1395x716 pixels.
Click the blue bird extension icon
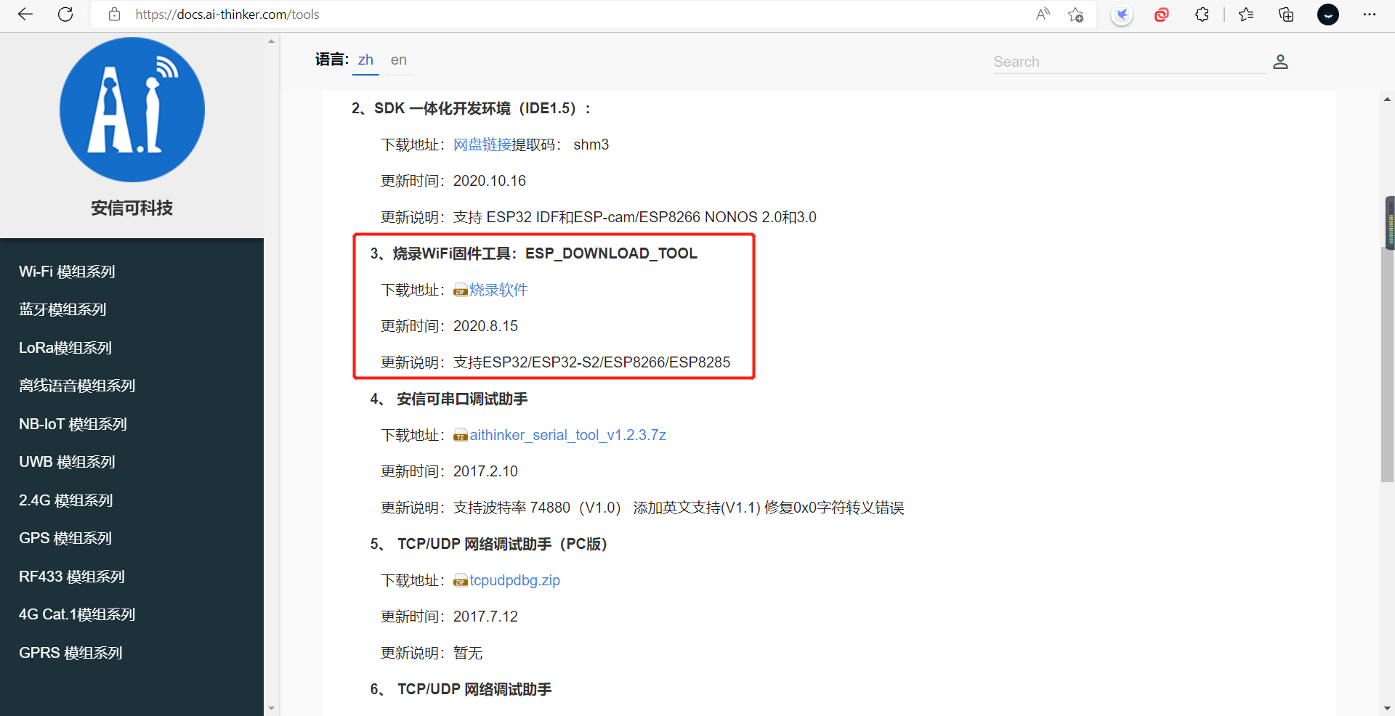1122,15
